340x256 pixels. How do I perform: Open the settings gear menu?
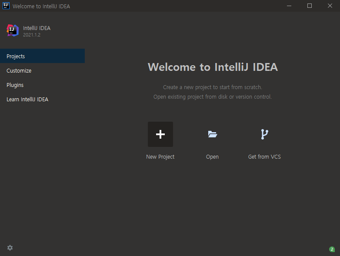pyautogui.click(x=10, y=248)
